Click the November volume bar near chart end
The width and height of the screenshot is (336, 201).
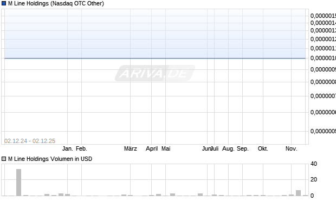tap(298, 193)
